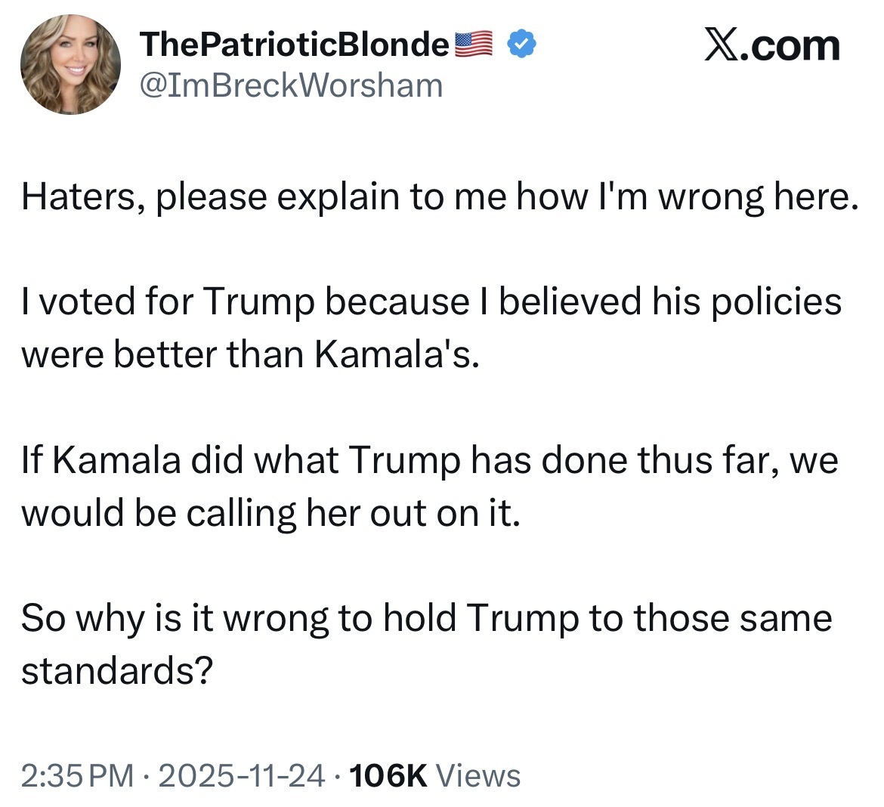
Task: Click the 2025-11-24 post date
Action: pos(240,775)
